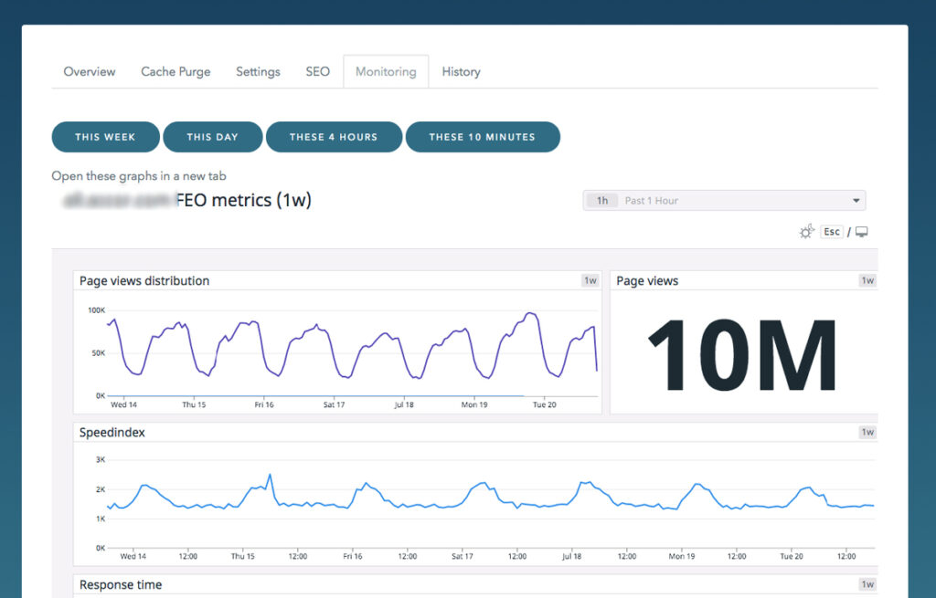Click the 1w badge on the Speedindex panel
The height and width of the screenshot is (598, 936).
[867, 431]
